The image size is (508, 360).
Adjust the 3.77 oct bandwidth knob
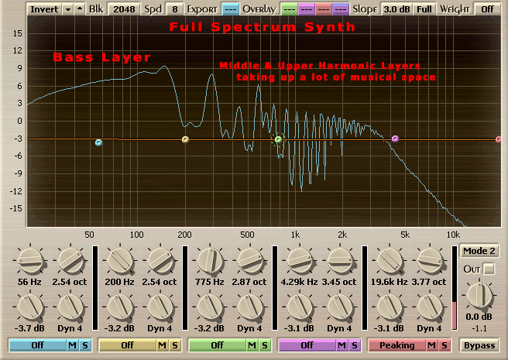click(430, 260)
